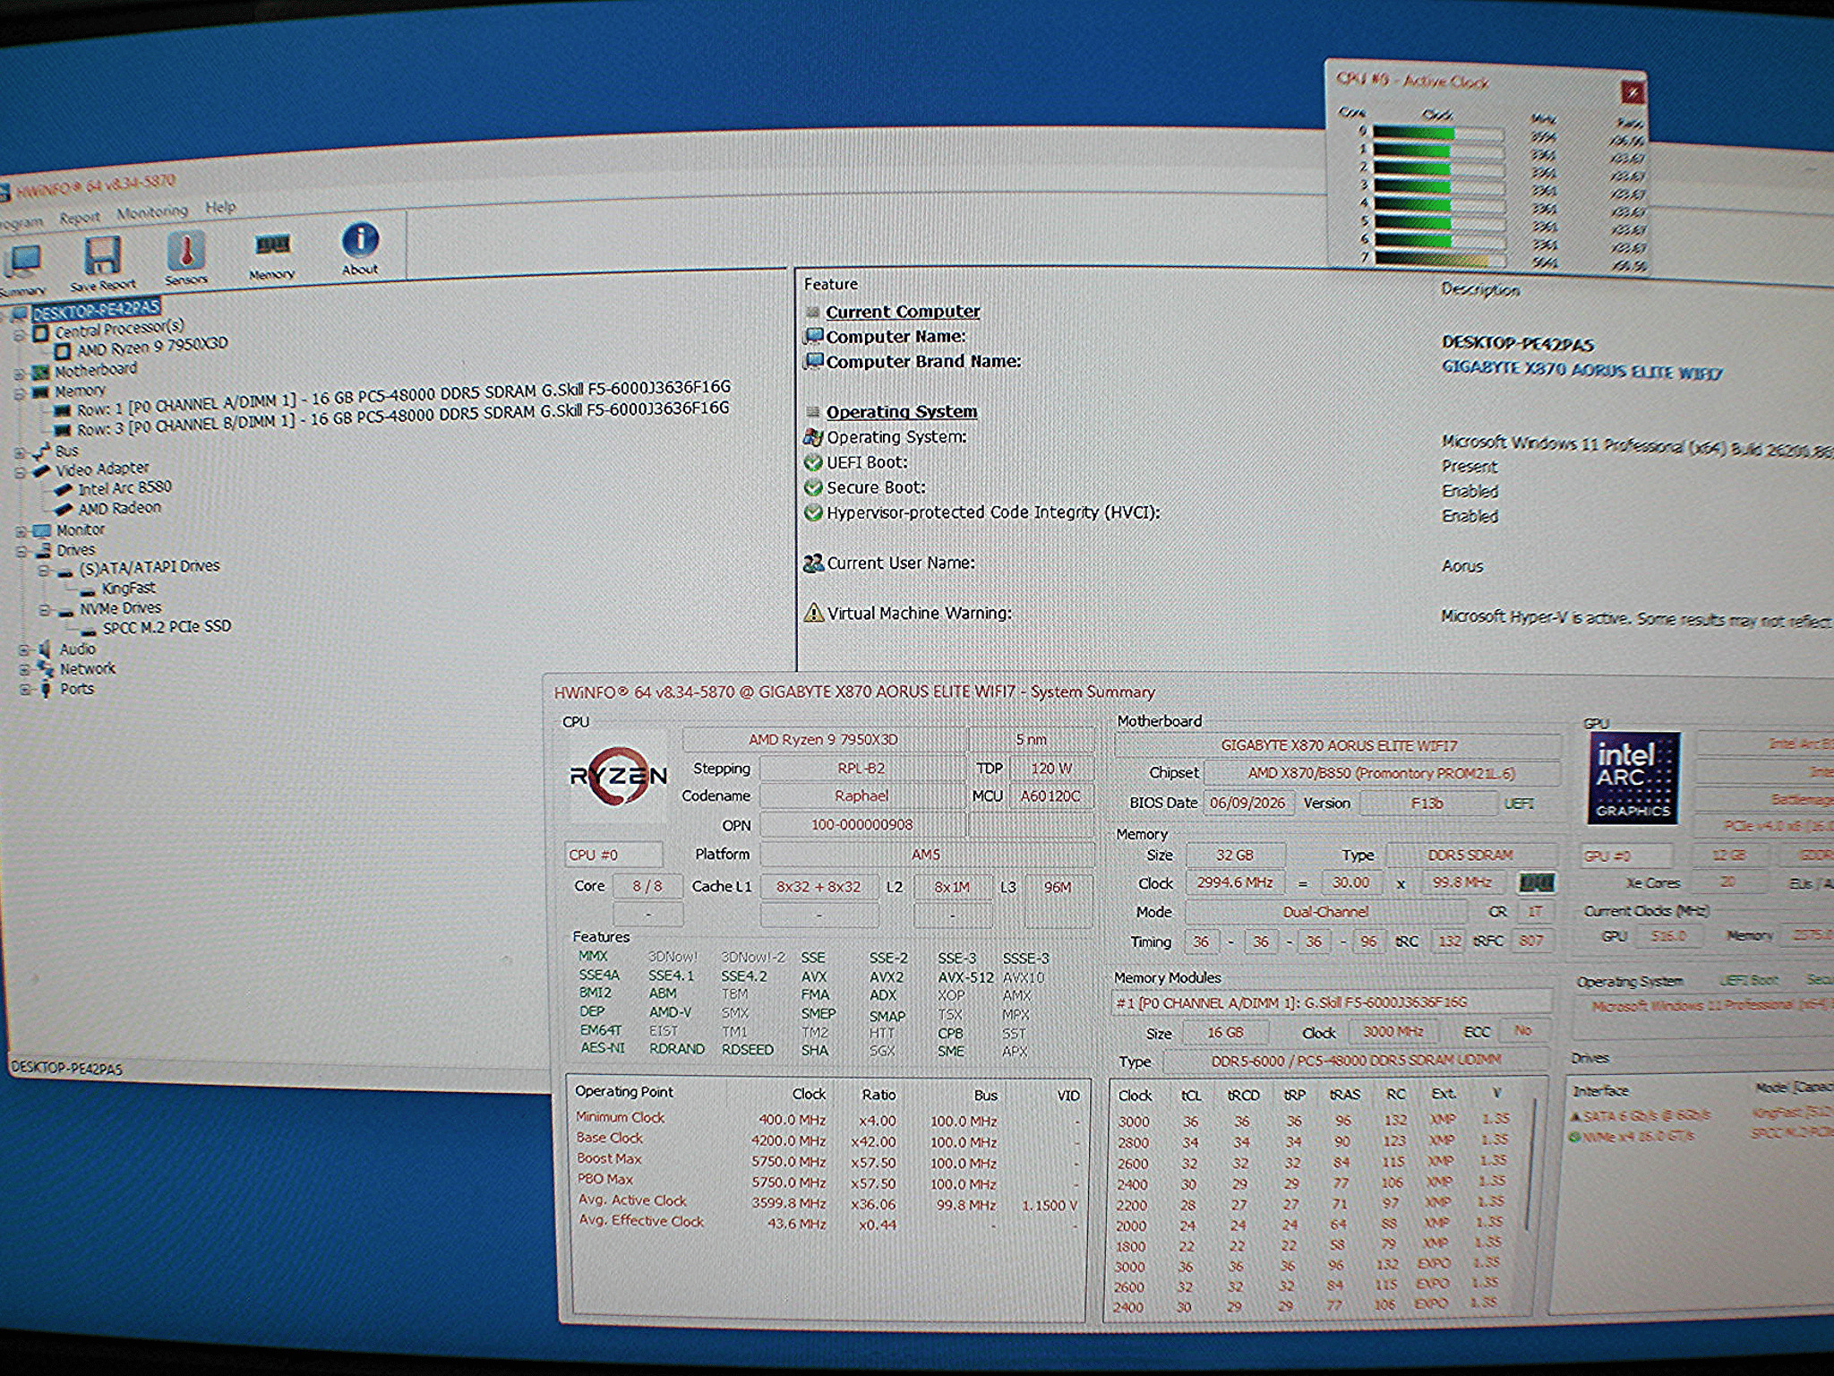Click the Avg. Effective Clock row
Viewport: 1834px width, 1376px height.
827,1223
